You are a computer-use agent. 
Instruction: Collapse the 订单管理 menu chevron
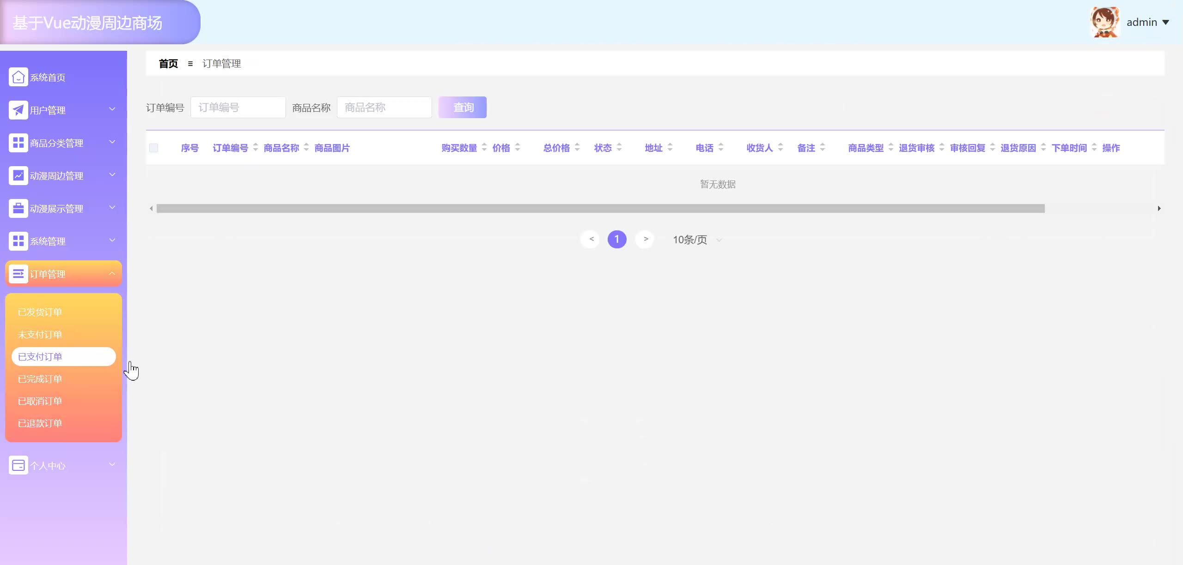[112, 274]
